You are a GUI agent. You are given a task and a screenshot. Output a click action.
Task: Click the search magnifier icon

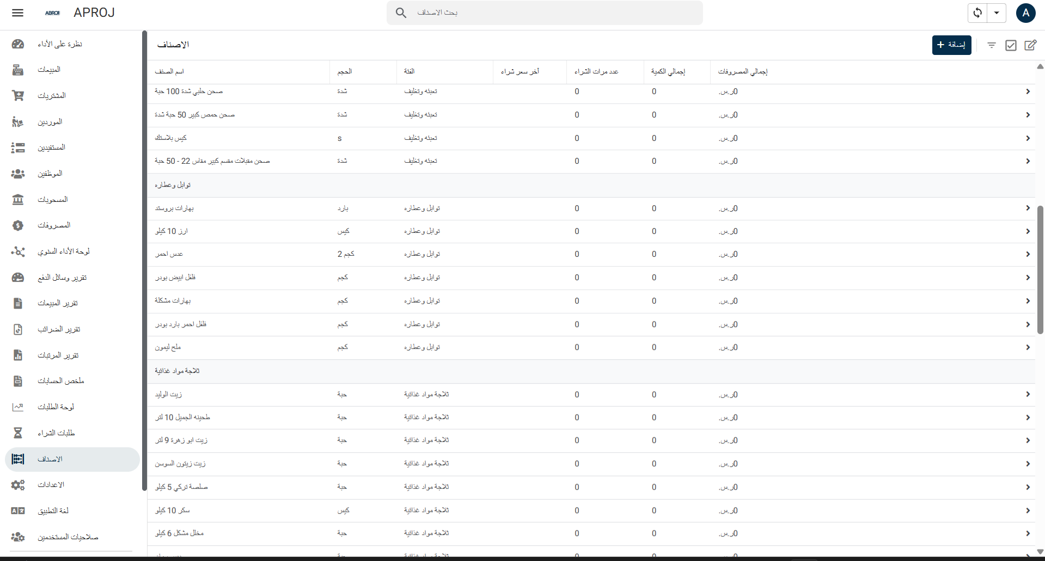401,13
